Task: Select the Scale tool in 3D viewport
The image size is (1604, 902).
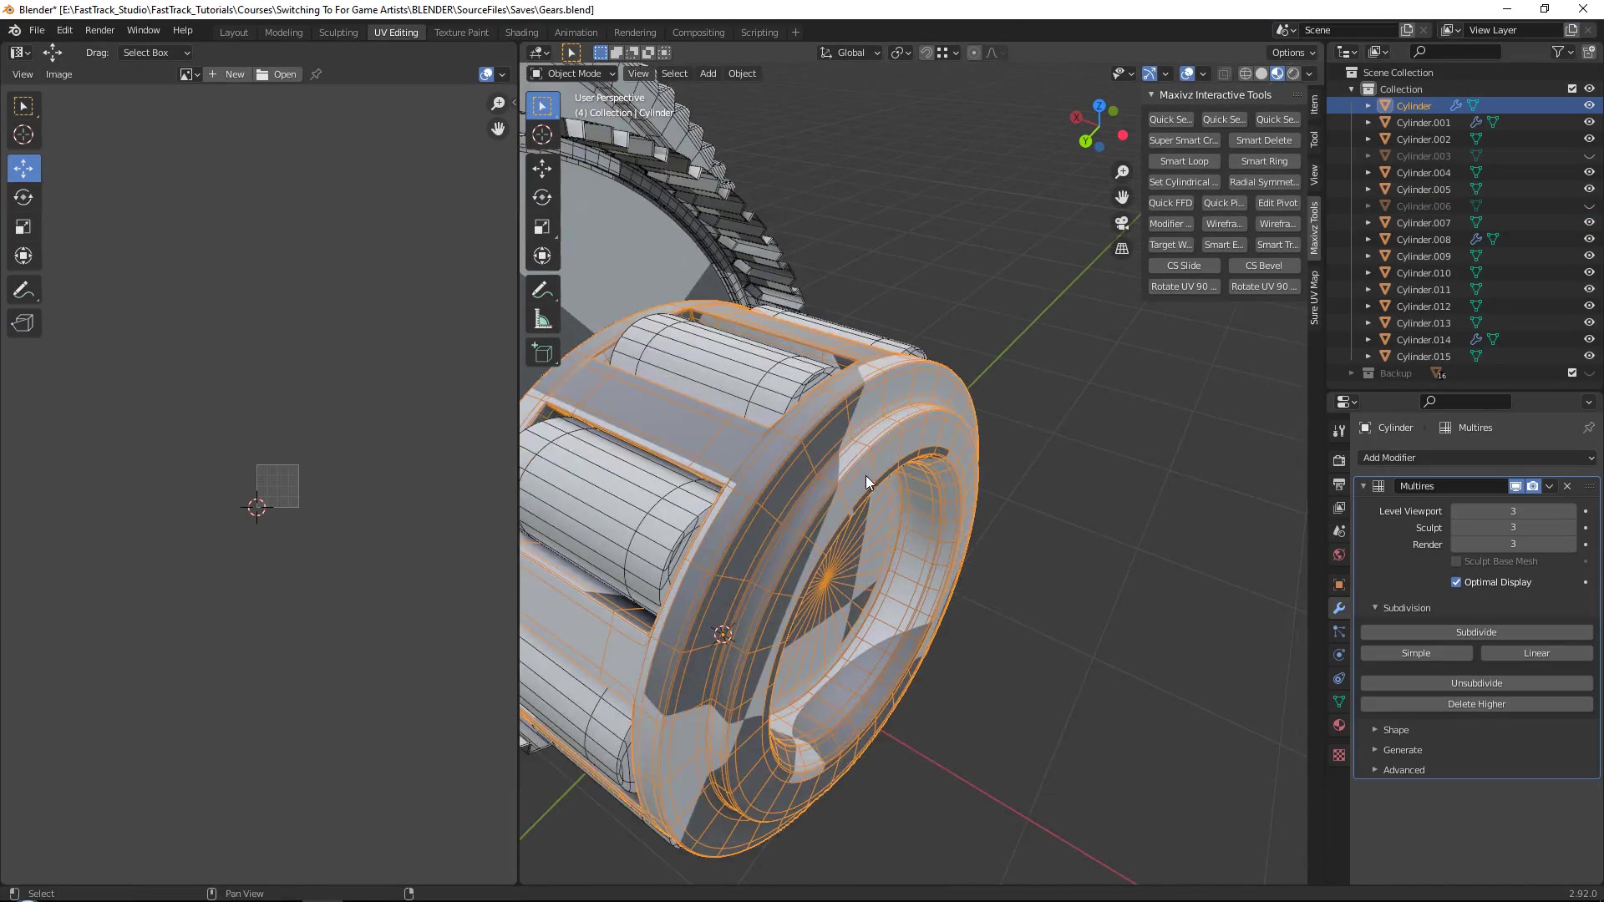Action: pyautogui.click(x=542, y=227)
